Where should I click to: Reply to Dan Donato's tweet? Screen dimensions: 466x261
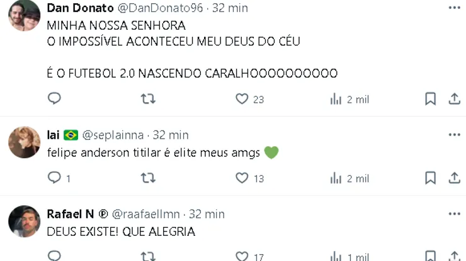[x=55, y=99]
